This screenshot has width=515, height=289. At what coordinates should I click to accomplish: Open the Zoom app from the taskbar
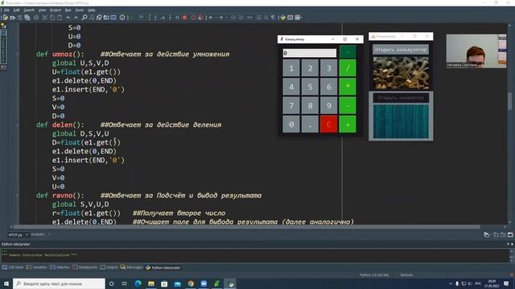204,283
